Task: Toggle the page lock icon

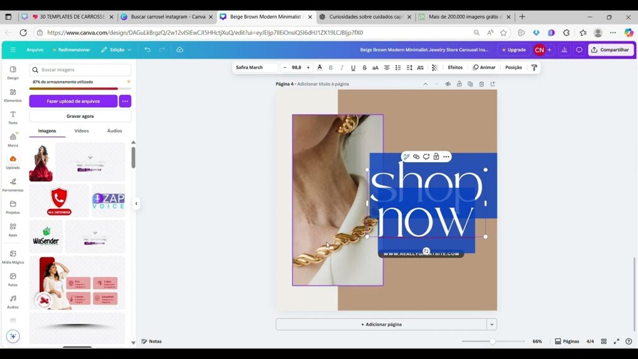Action: [x=459, y=84]
